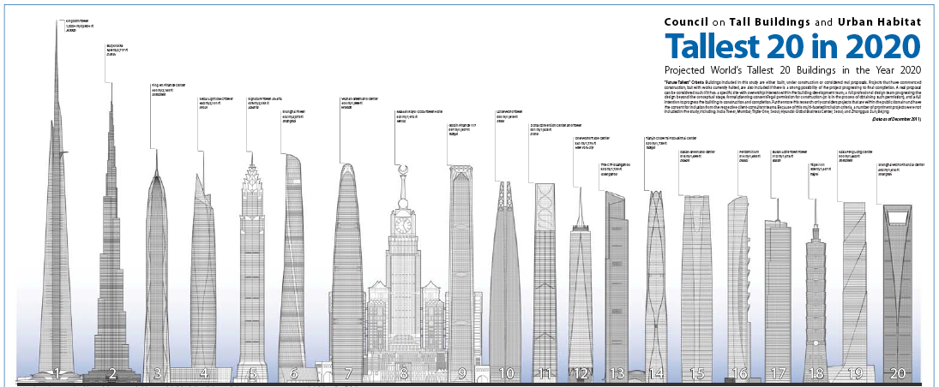Image resolution: width=939 pixels, height=387 pixels.
Task: Select the Makkah clock tower drawing ranked 8
Action: pos(404,273)
